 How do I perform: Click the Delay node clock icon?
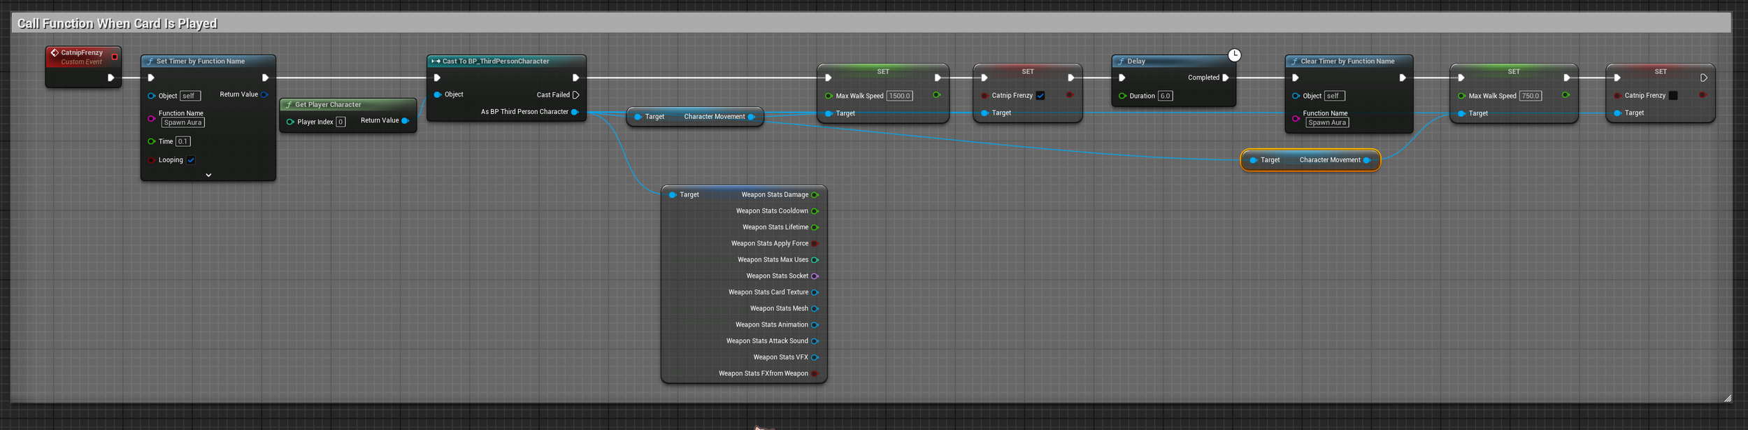pos(1235,55)
